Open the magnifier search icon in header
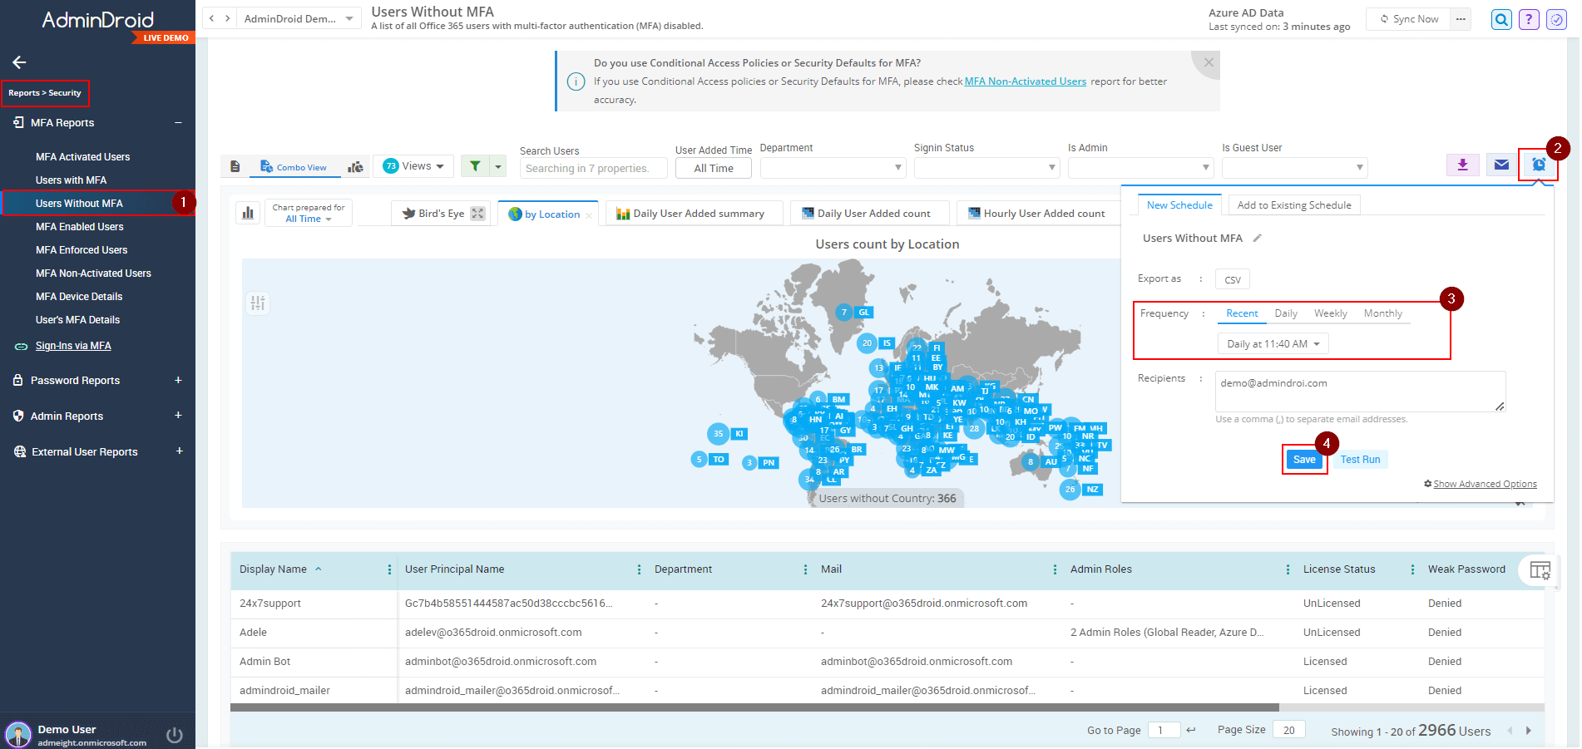Screen dimensions: 1582x749 tap(1500, 19)
